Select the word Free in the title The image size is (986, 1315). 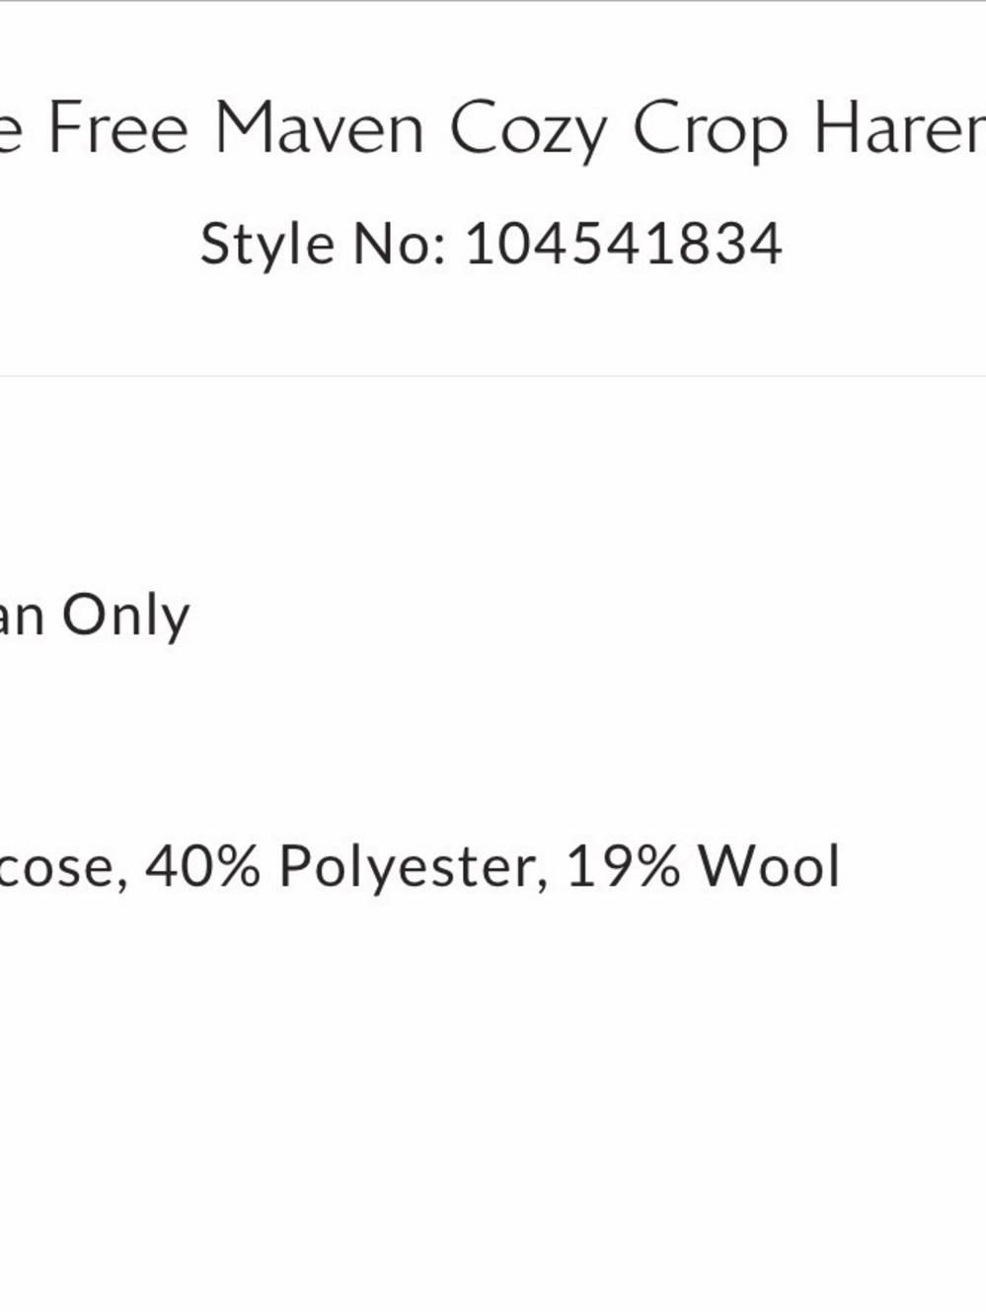pos(117,128)
